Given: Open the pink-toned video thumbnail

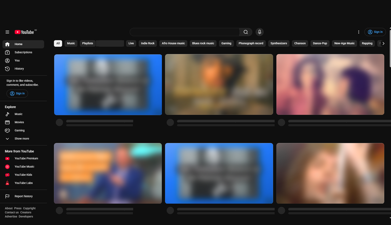Looking at the screenshot, I should pyautogui.click(x=330, y=85).
